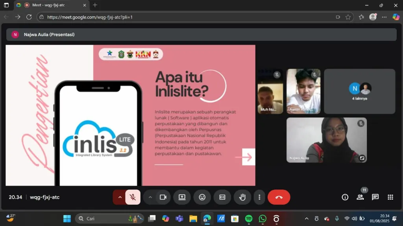Launch Copilot from the taskbar
The height and width of the screenshot is (226, 403).
[x=166, y=219]
